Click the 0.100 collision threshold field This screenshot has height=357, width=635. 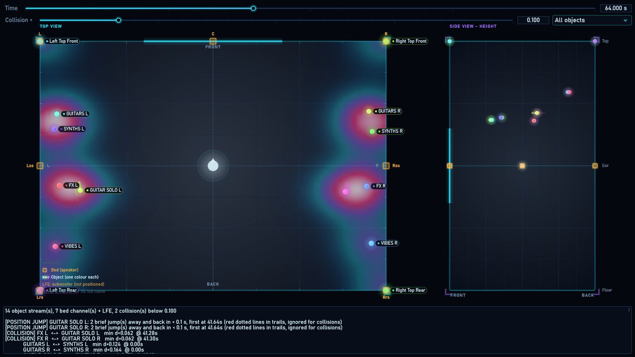(x=533, y=20)
